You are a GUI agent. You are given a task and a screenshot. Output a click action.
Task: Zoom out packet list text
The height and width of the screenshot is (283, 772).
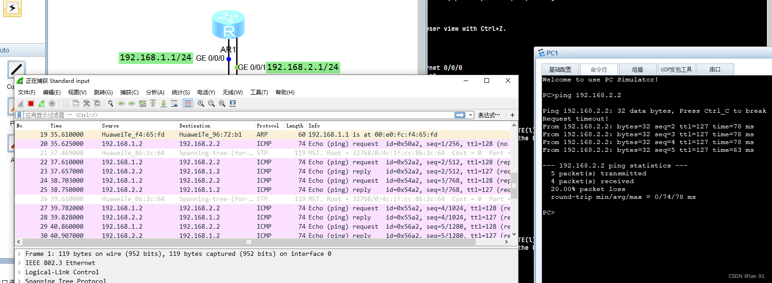tap(212, 104)
